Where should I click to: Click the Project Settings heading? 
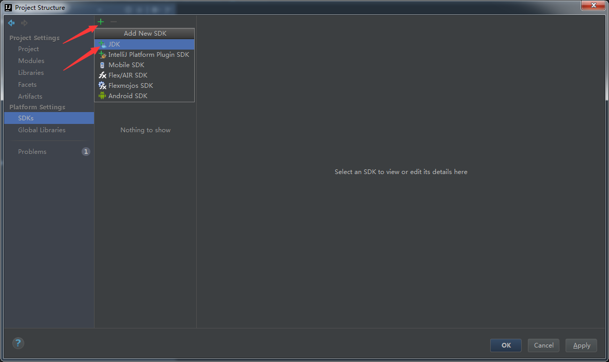pos(35,38)
